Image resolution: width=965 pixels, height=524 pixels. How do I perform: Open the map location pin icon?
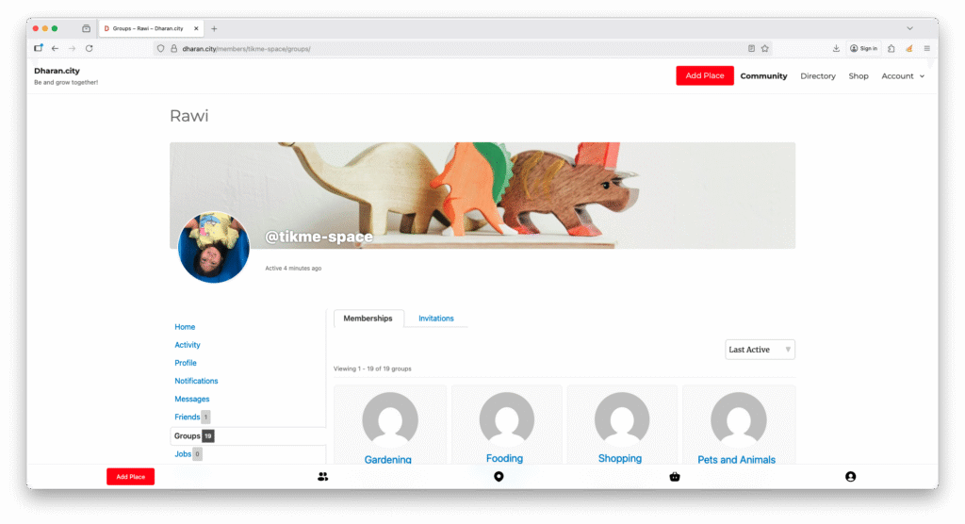point(499,477)
